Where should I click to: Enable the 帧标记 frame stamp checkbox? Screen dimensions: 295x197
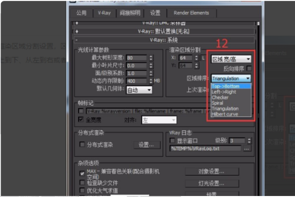[81, 111]
